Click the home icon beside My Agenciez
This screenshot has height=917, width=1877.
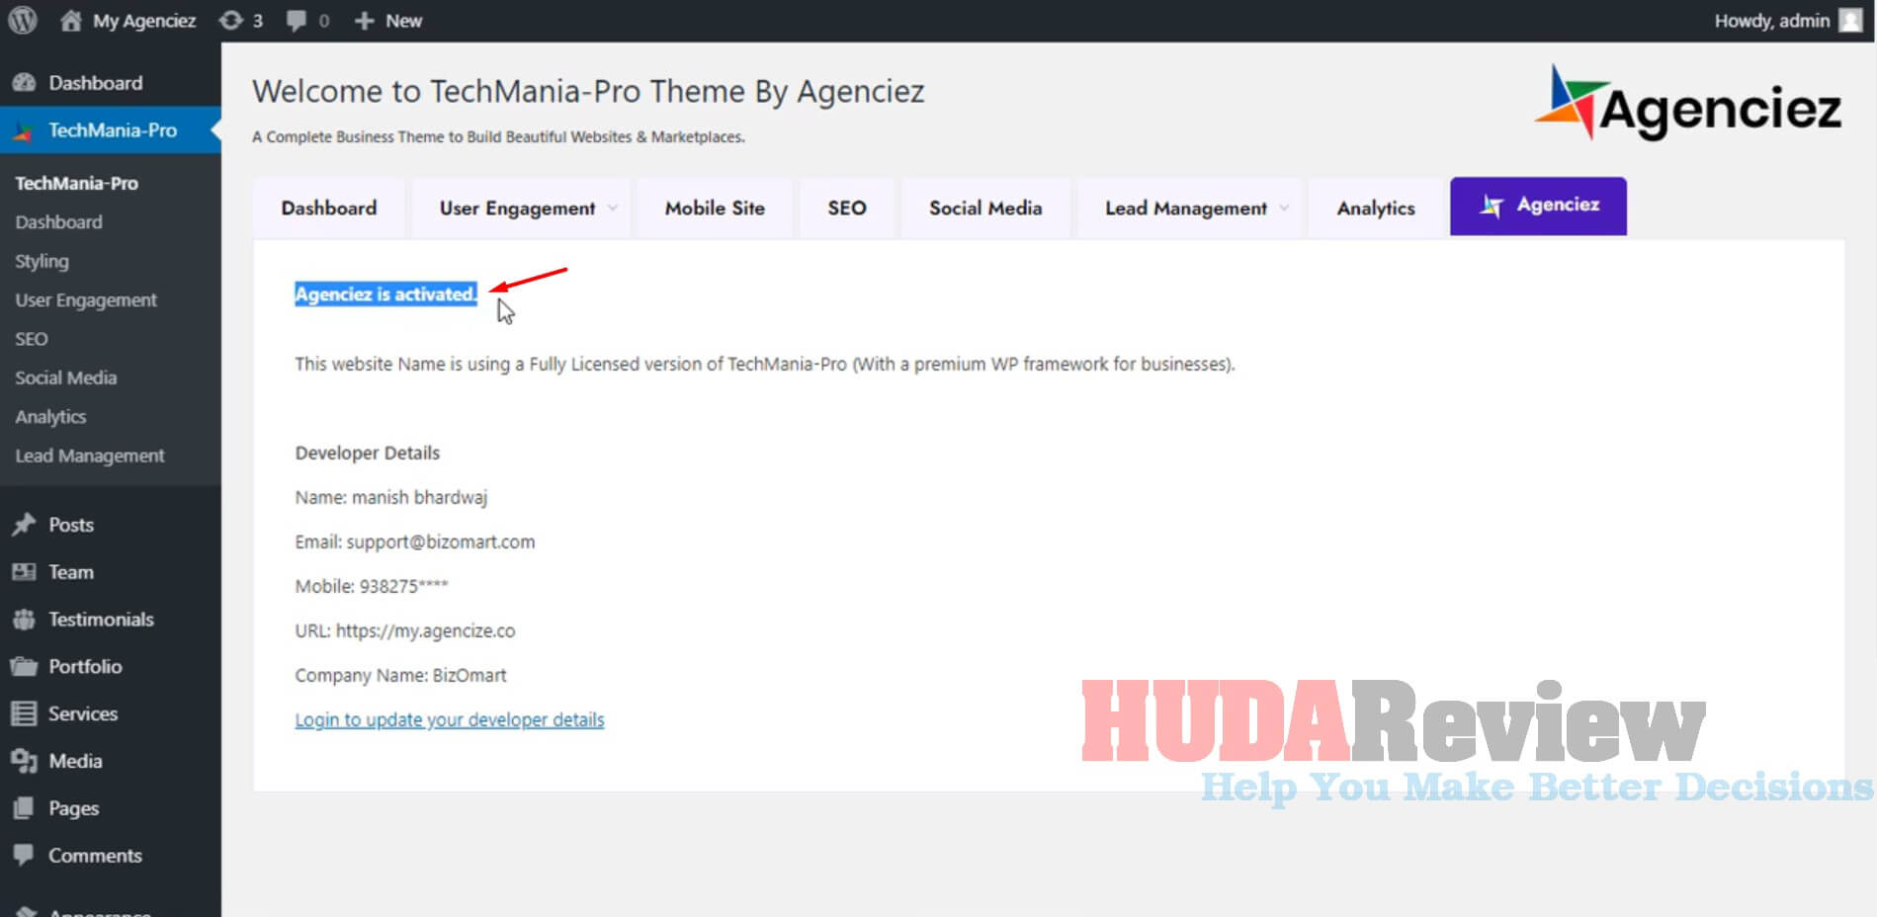(x=70, y=20)
